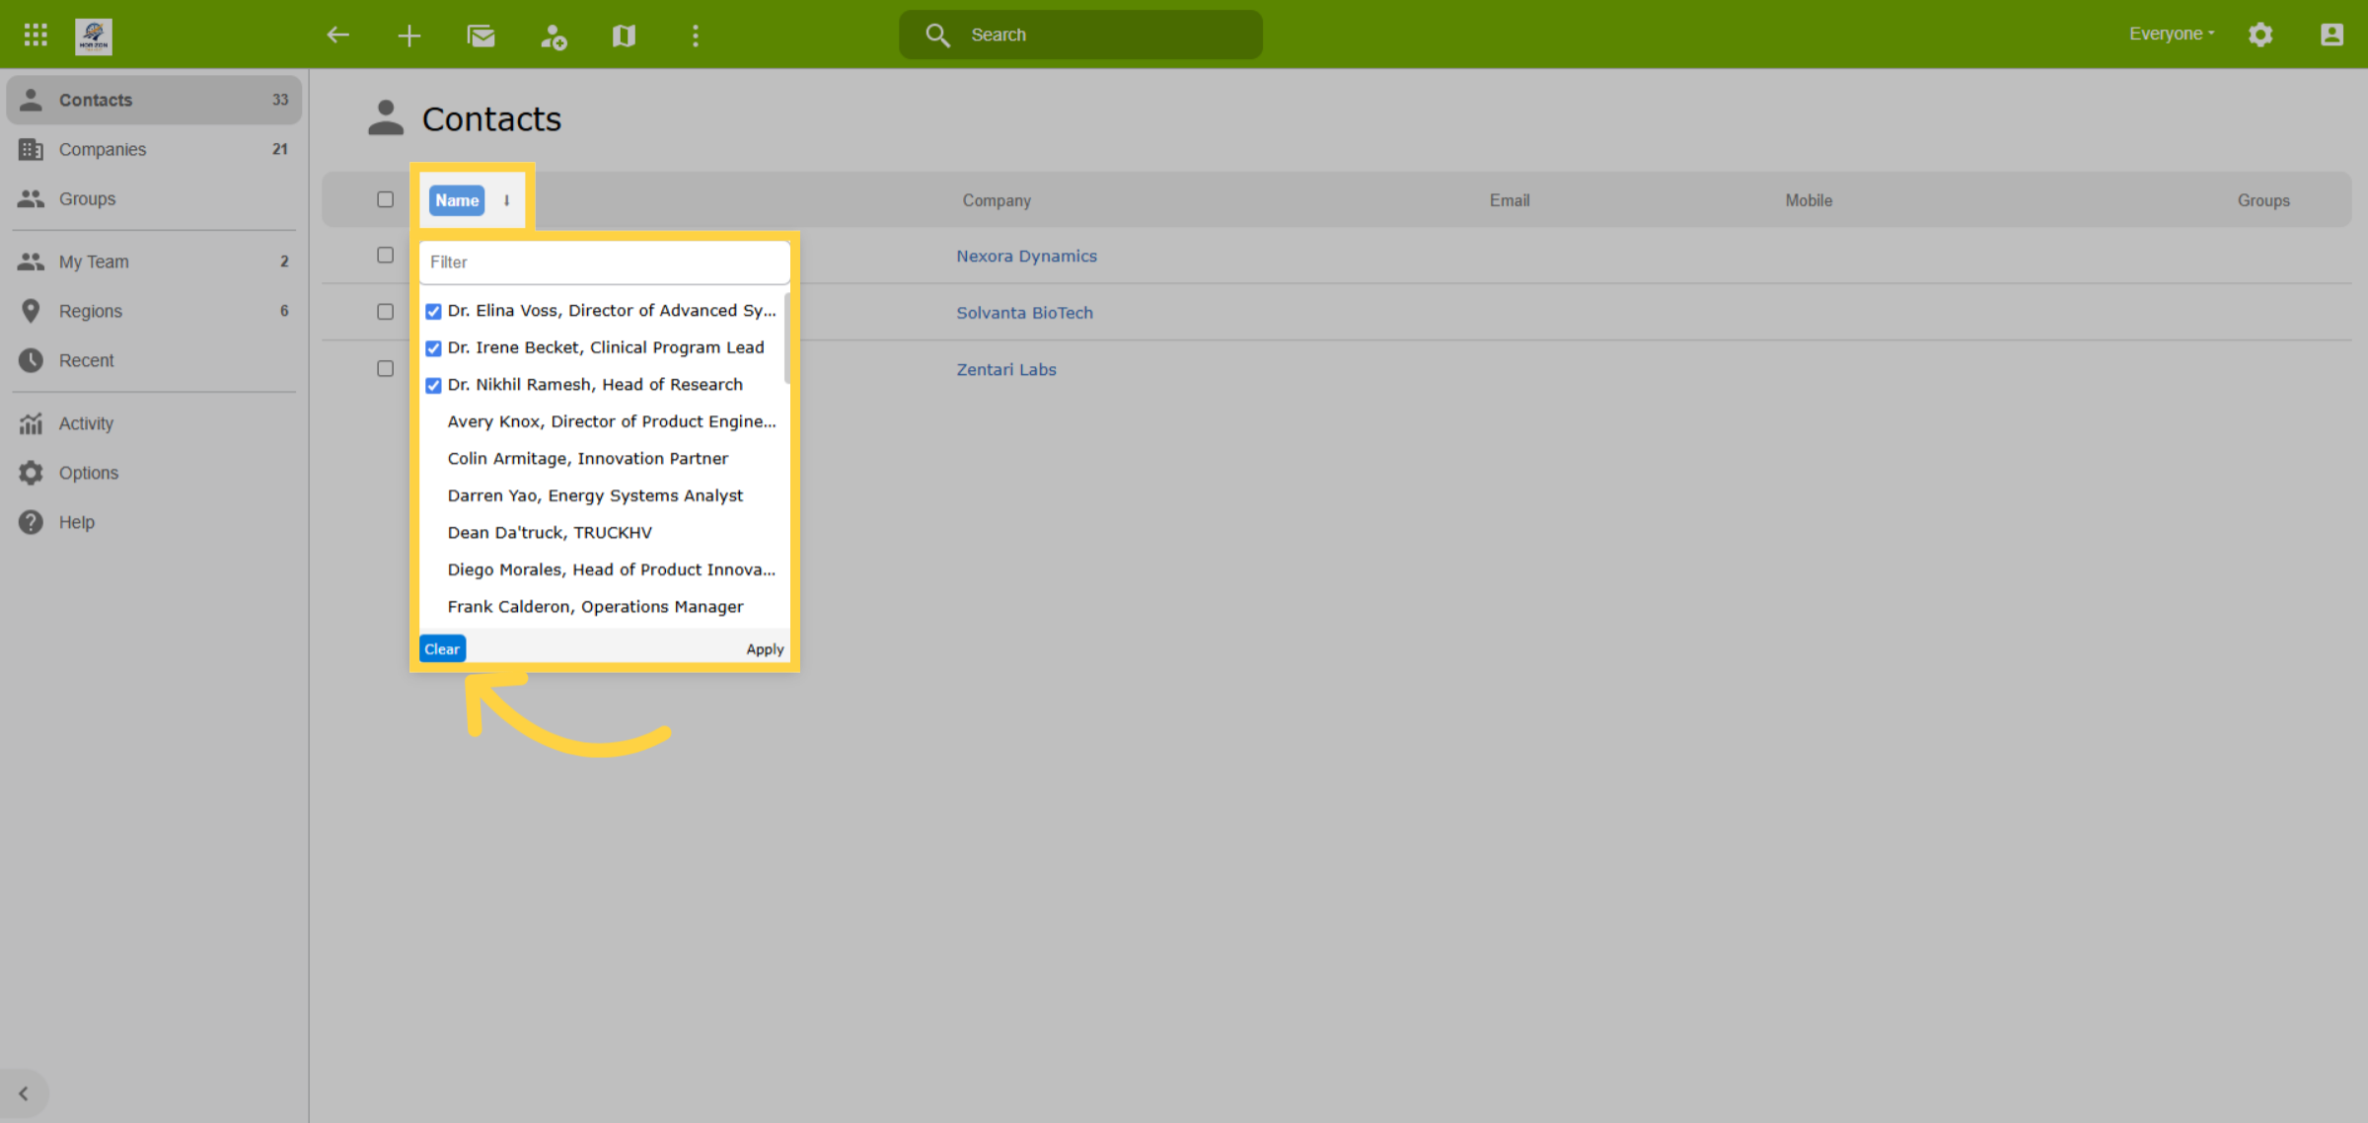Viewport: 2368px width, 1123px height.
Task: Toggle Name column sort arrow
Action: click(507, 200)
